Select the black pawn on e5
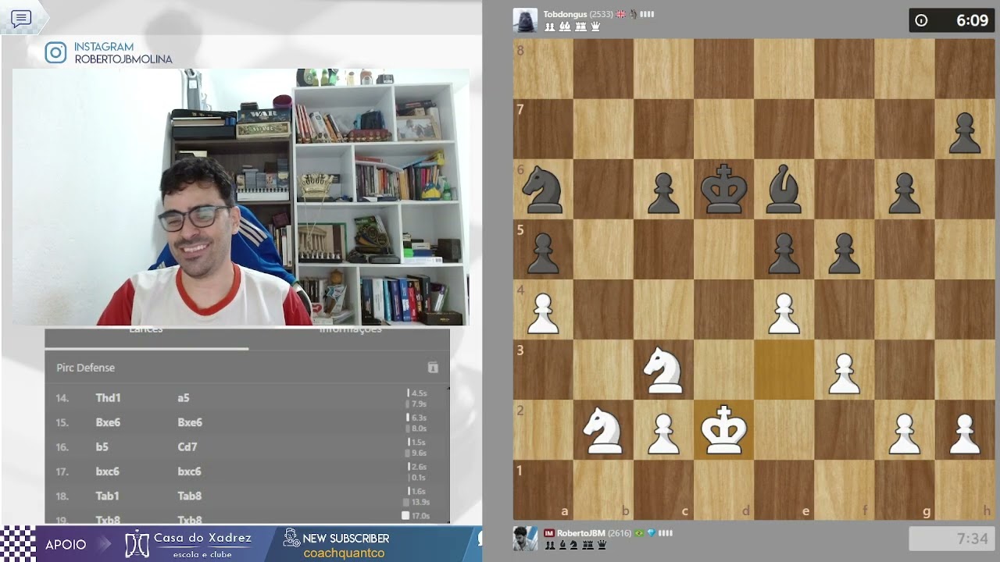The width and height of the screenshot is (1000, 562). coord(784,253)
